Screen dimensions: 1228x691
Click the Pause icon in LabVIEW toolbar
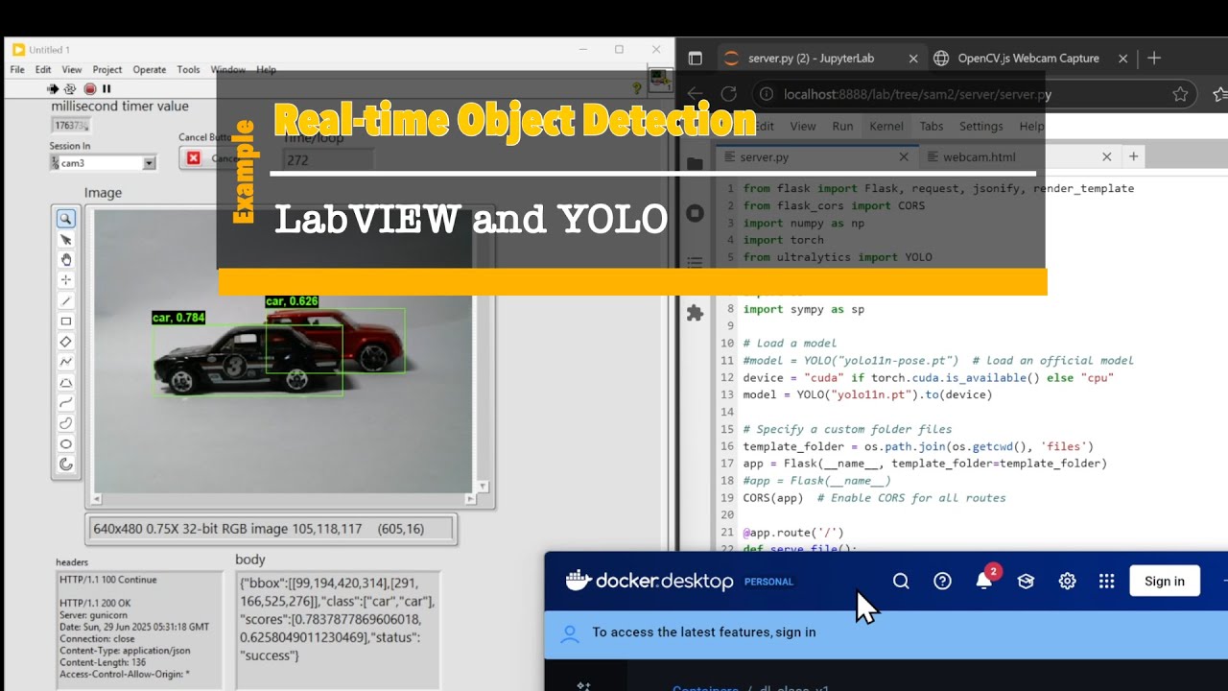[x=106, y=88]
